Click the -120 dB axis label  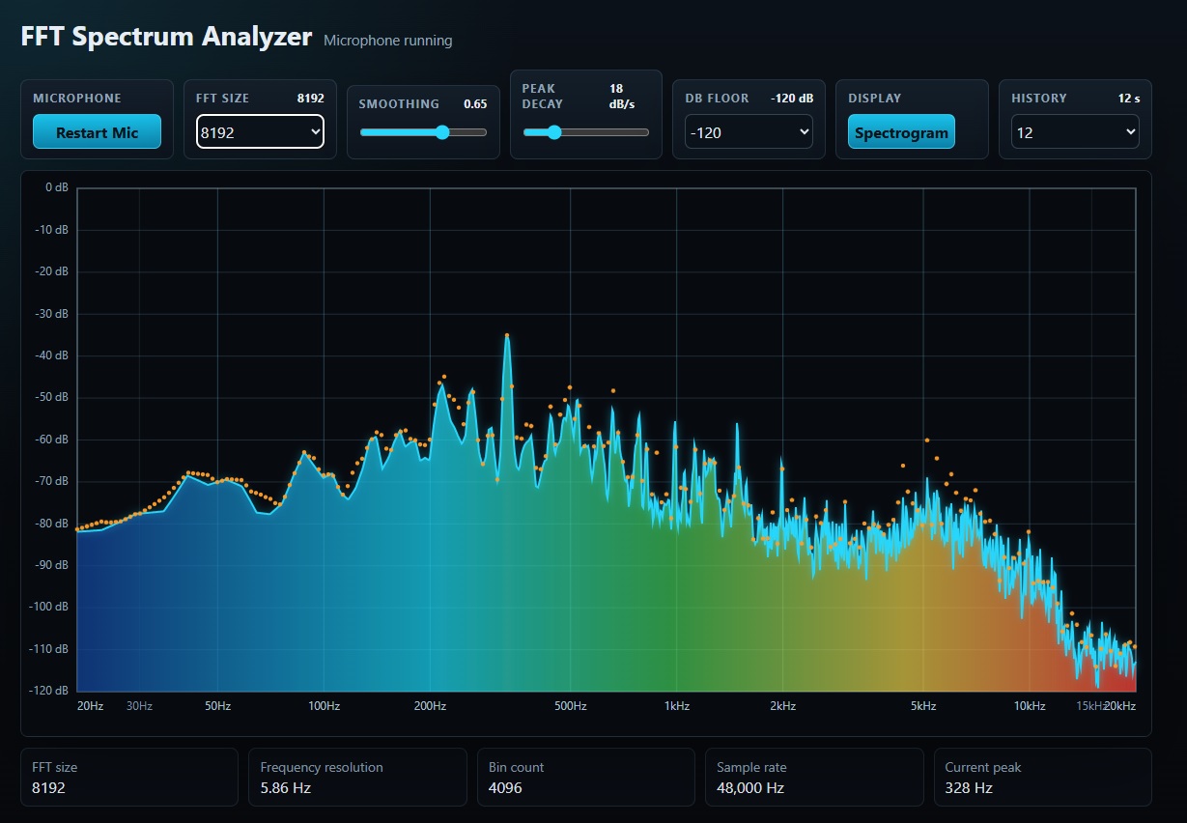point(50,691)
